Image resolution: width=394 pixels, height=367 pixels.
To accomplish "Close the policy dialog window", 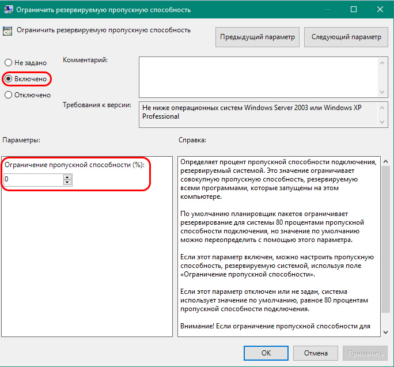I will coord(380,10).
